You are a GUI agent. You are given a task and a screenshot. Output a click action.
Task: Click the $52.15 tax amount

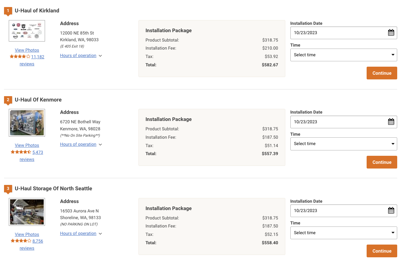[x=271, y=235]
